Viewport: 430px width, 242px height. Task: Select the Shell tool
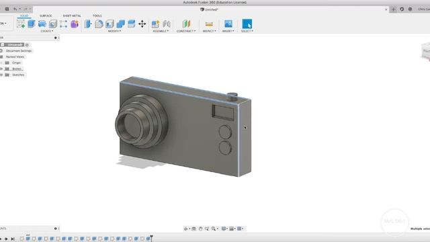tap(110, 24)
